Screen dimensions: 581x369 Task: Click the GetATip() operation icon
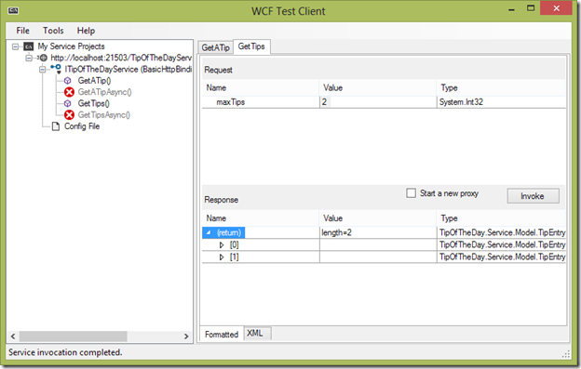[67, 81]
